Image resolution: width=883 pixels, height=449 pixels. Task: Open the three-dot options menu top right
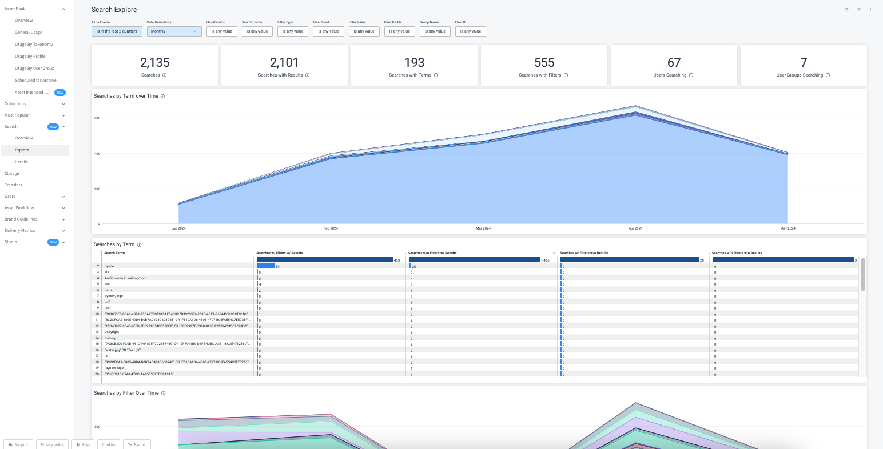[x=871, y=10]
